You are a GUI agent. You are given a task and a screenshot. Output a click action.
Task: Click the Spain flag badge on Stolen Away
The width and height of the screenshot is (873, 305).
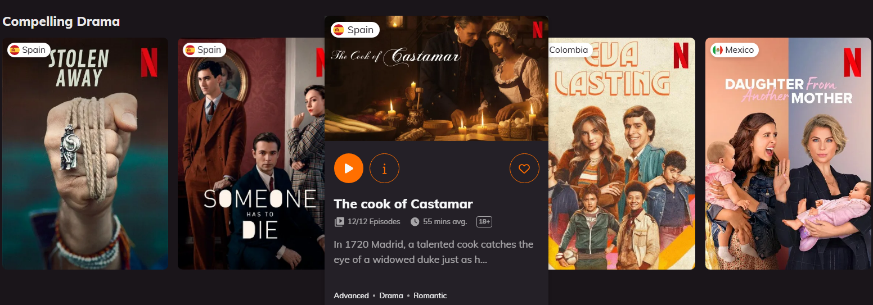click(29, 50)
